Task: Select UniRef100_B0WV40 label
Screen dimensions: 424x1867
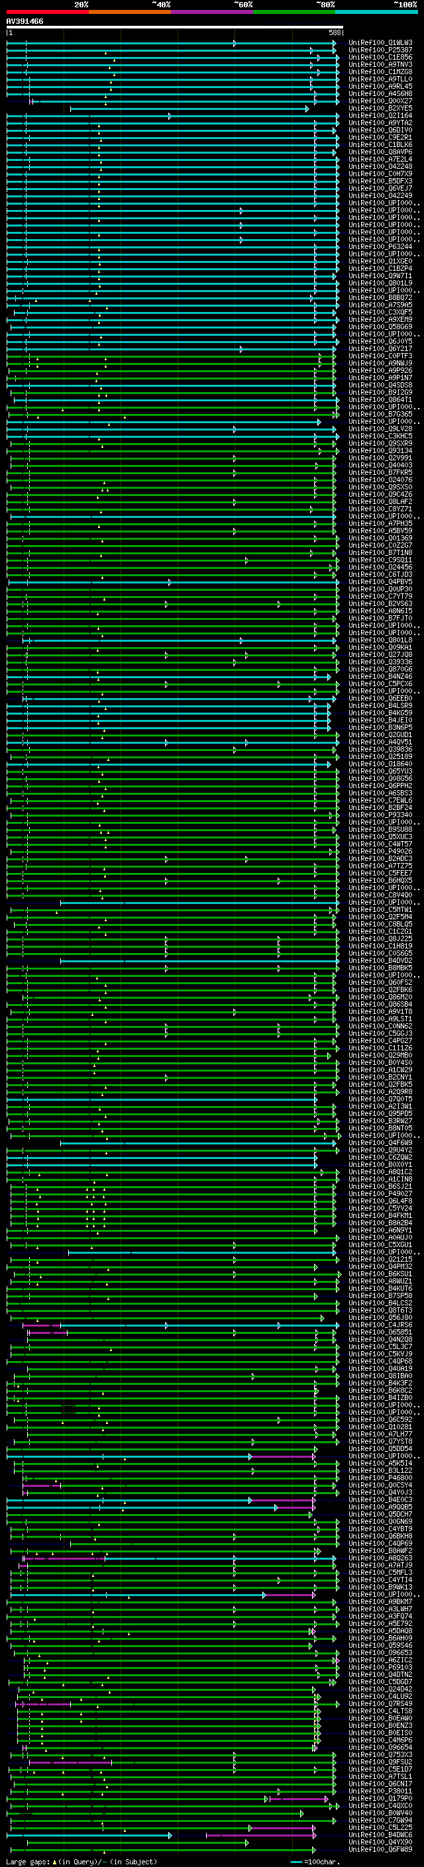Action: [380, 1813]
